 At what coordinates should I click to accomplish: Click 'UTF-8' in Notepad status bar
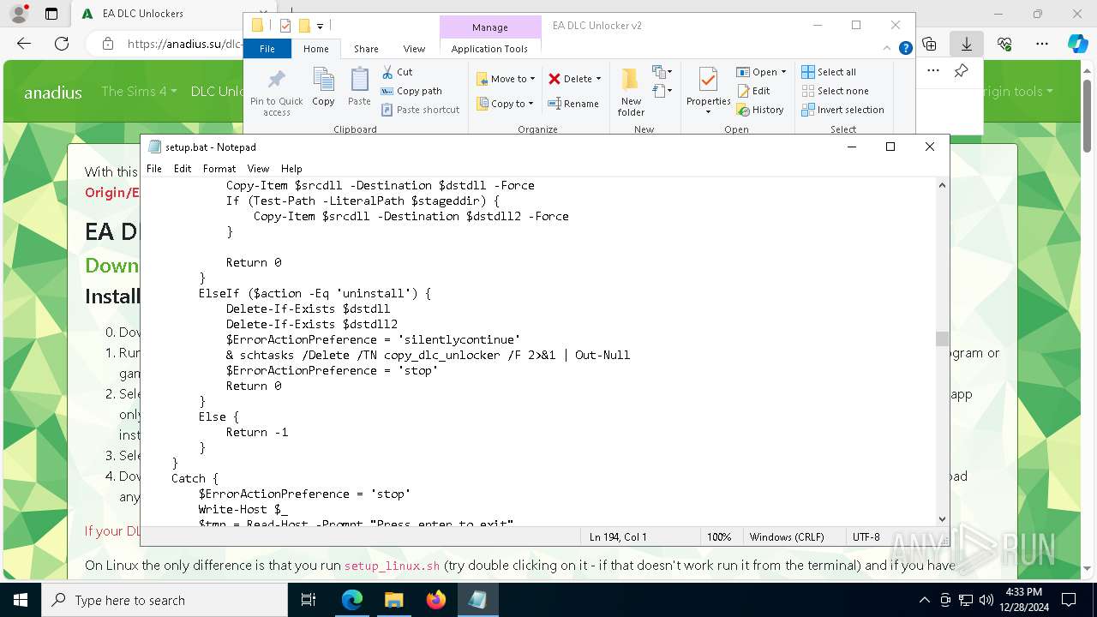tap(866, 537)
